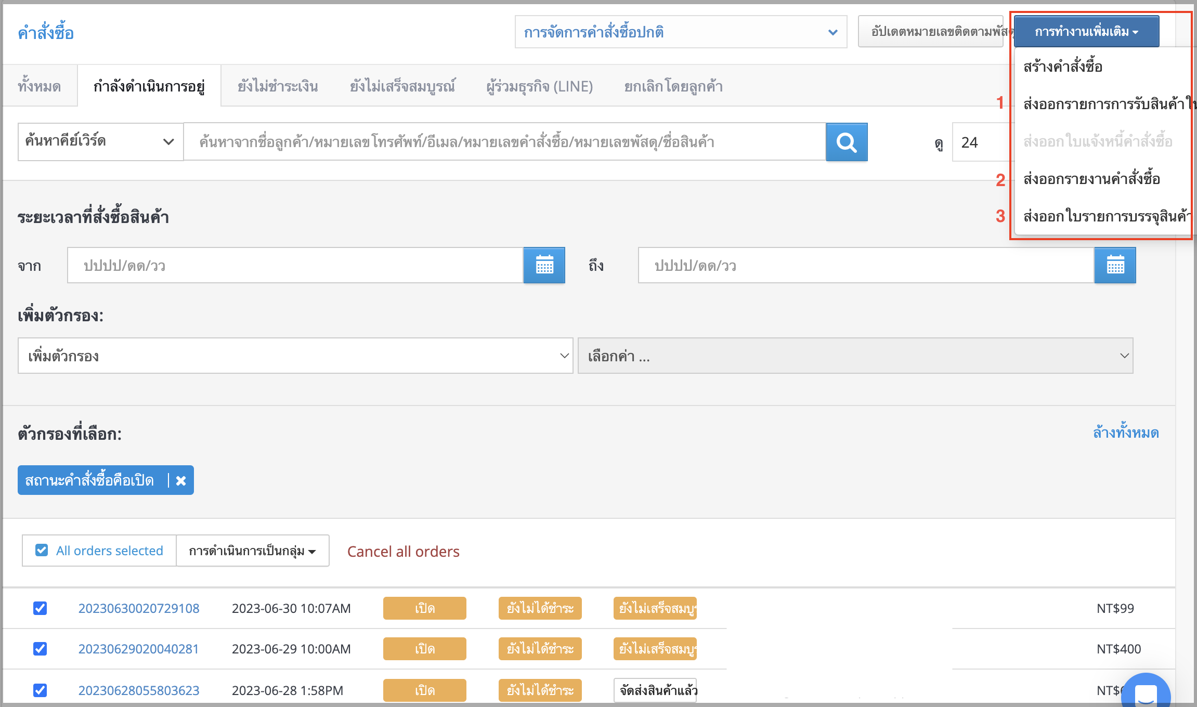Remove the 'สถานะคำสั่งซื้อคือเปิด' filter tag
1197x707 pixels.
point(181,480)
